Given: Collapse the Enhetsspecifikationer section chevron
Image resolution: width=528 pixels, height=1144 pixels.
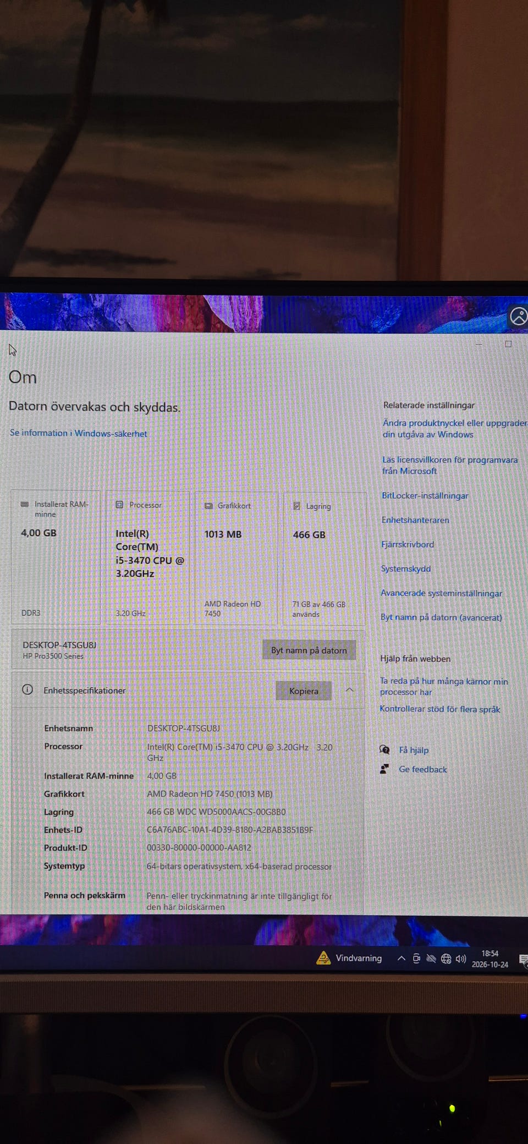Looking at the screenshot, I should tap(349, 690).
